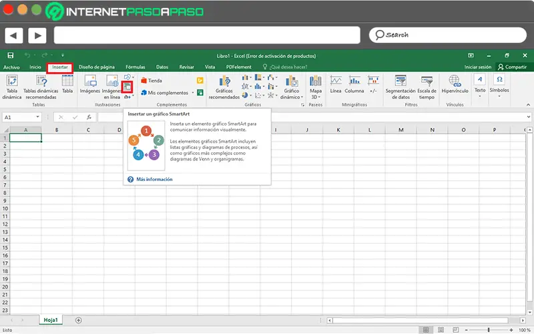Switch to the Revisar tab
The height and width of the screenshot is (334, 534).
(x=187, y=67)
